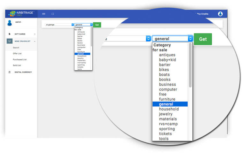Click the Gift Cards document icon

click(x=10, y=34)
